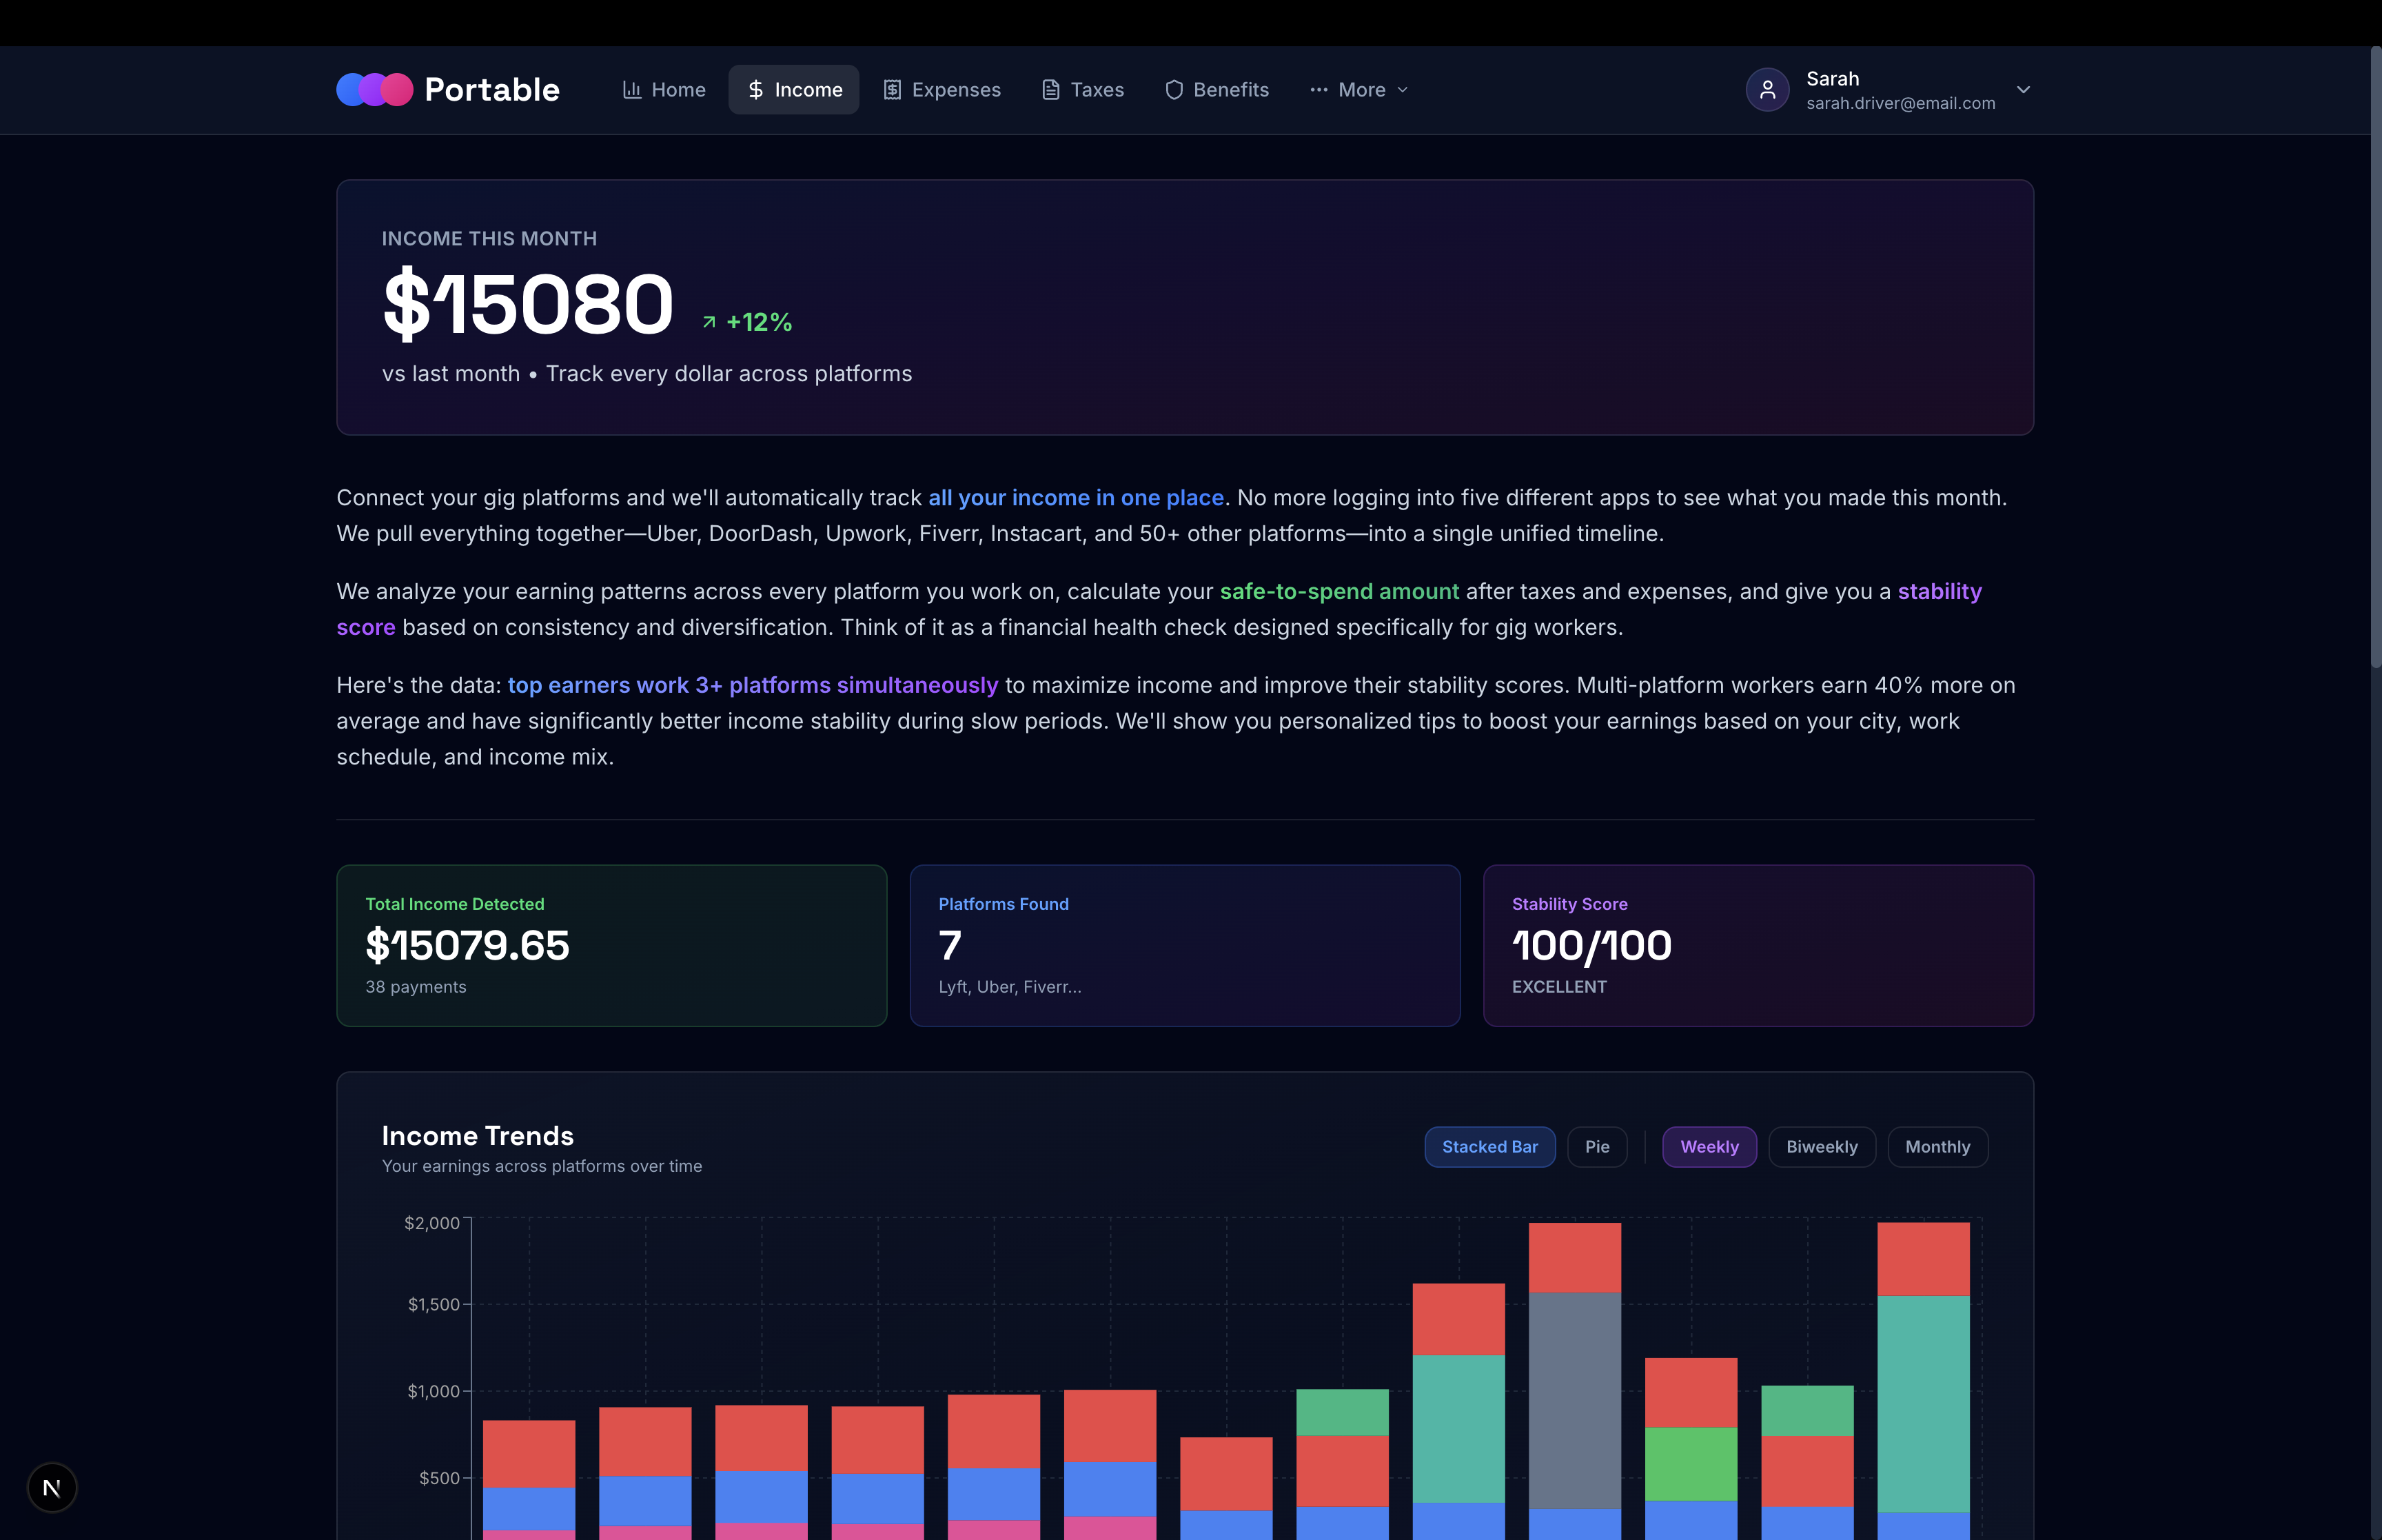The image size is (2382, 1540).
Task: Select the Biweekly time range
Action: [1821, 1147]
